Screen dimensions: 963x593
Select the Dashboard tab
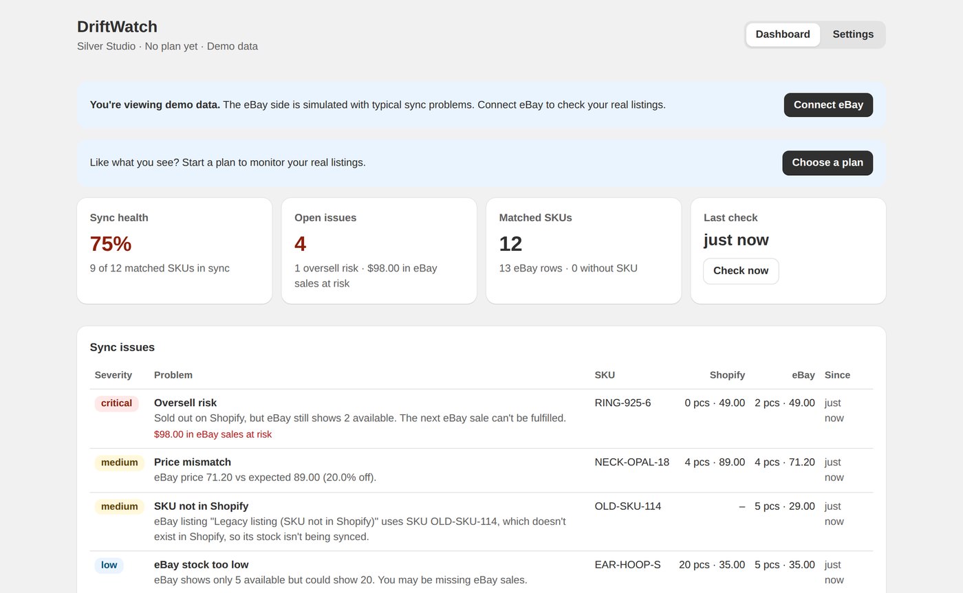pos(783,34)
